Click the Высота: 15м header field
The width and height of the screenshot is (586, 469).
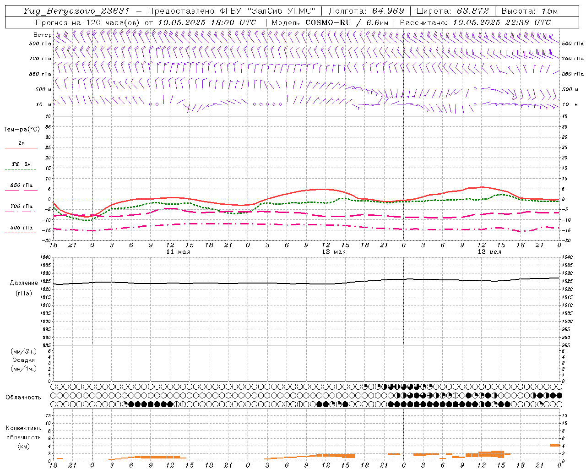(x=530, y=11)
